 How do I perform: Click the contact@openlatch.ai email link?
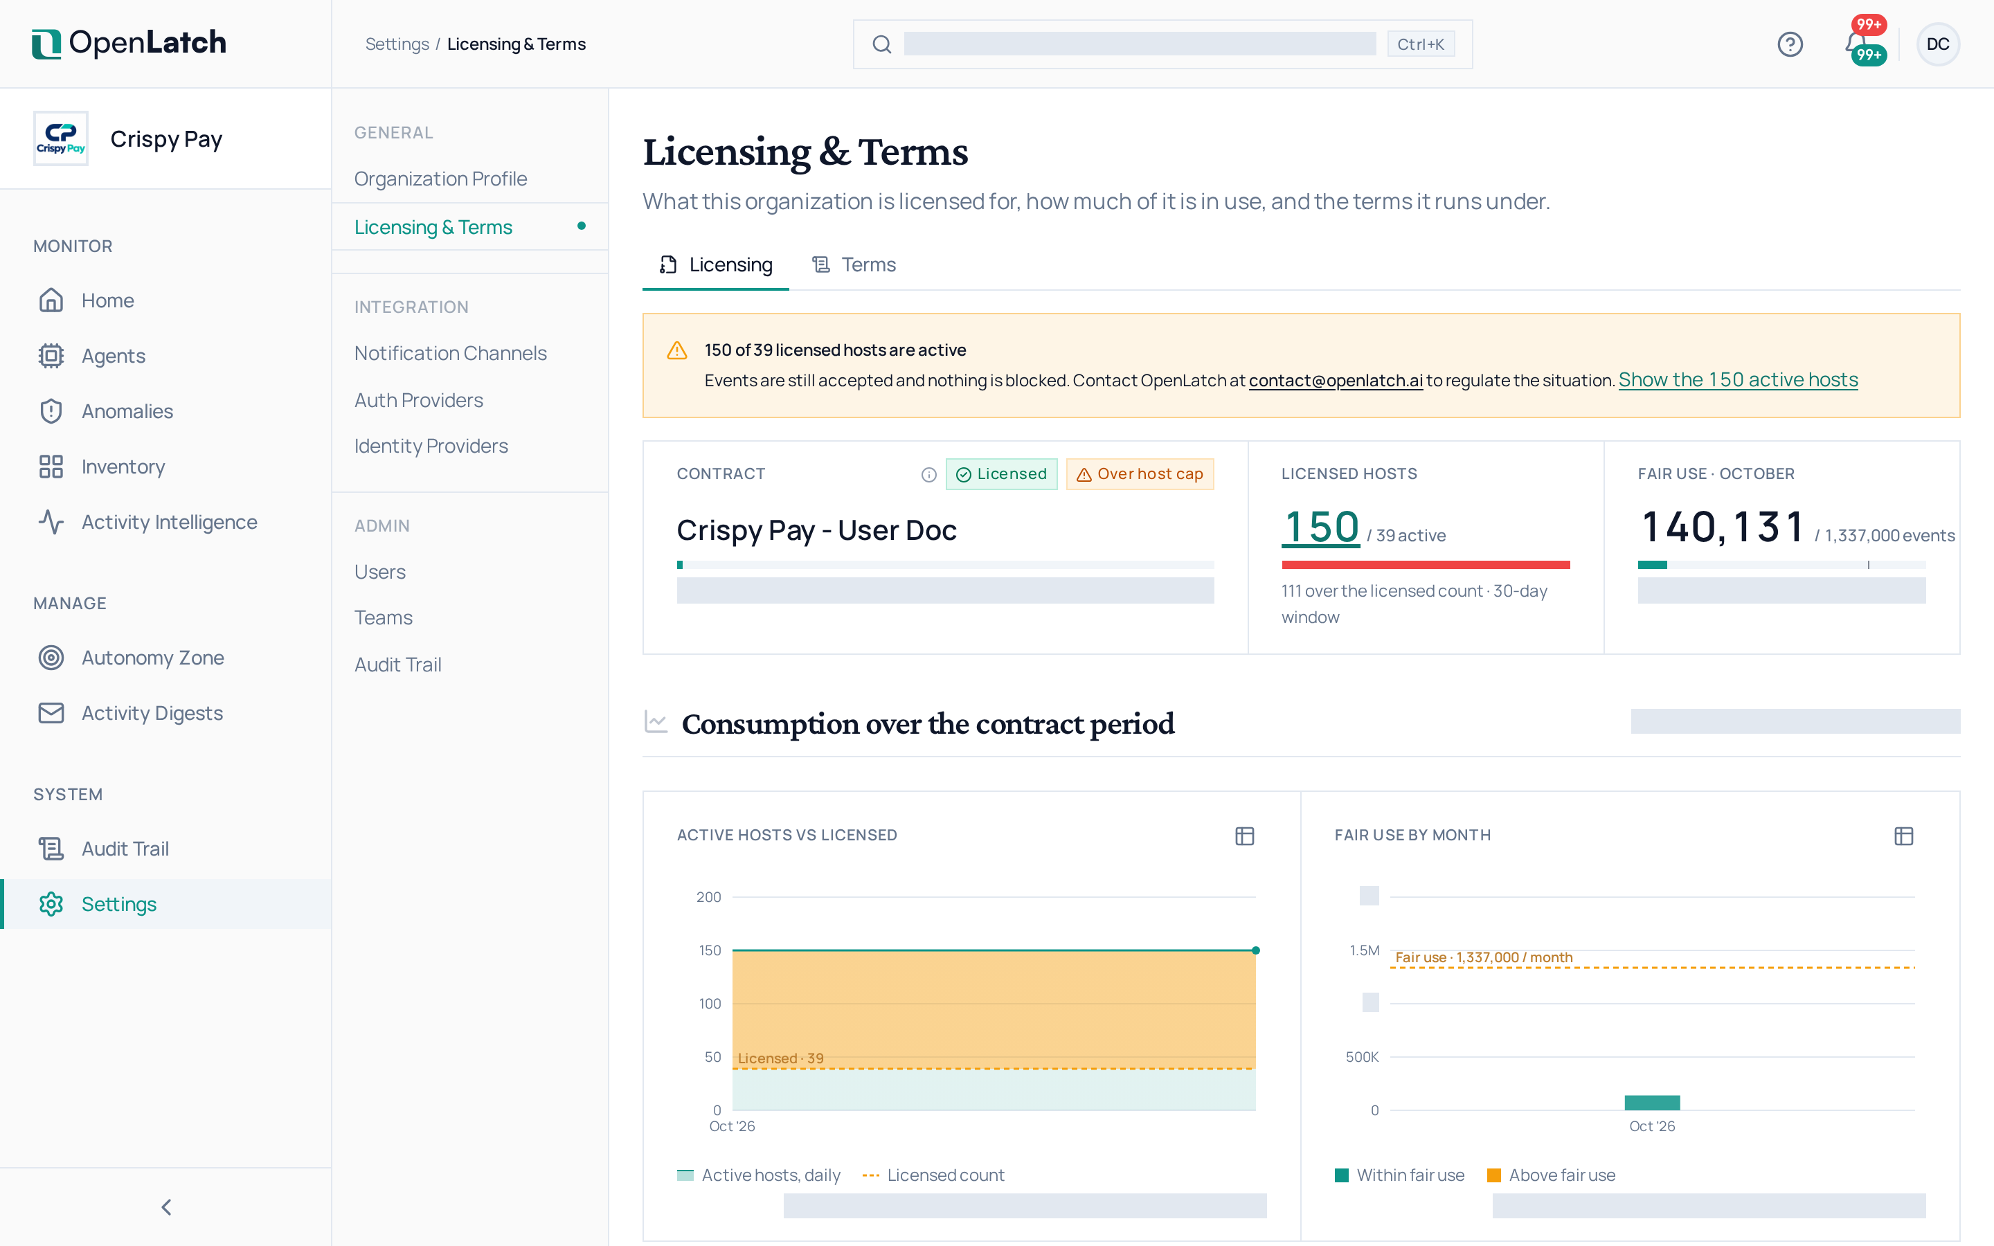(1335, 380)
